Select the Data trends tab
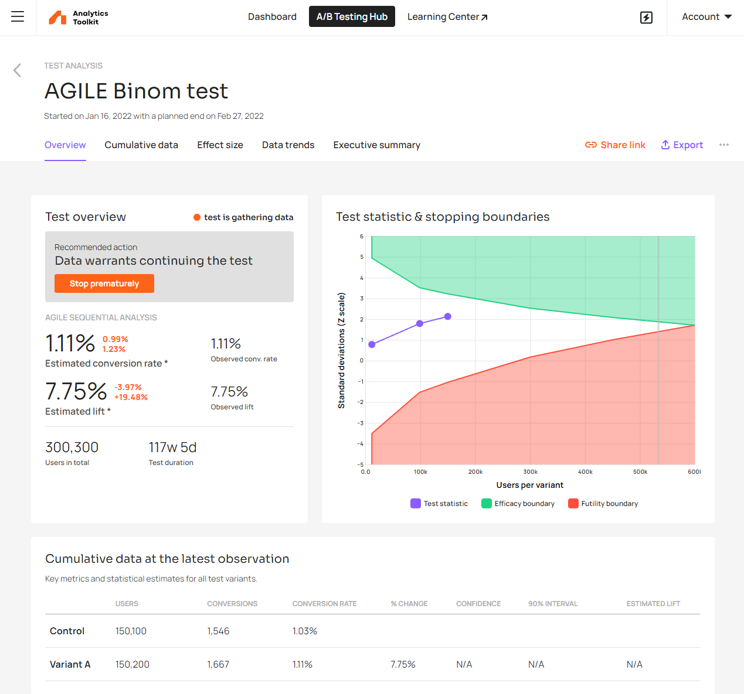The image size is (744, 694). click(288, 145)
